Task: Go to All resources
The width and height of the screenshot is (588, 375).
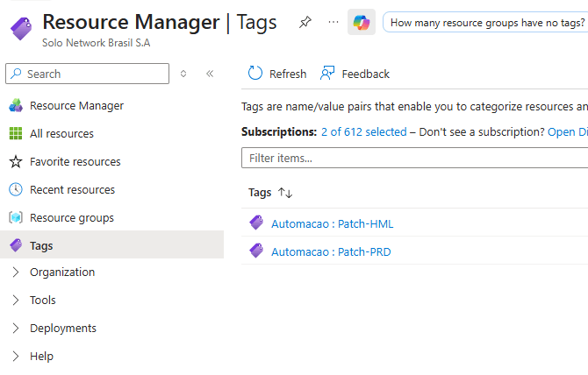Action: pos(61,134)
